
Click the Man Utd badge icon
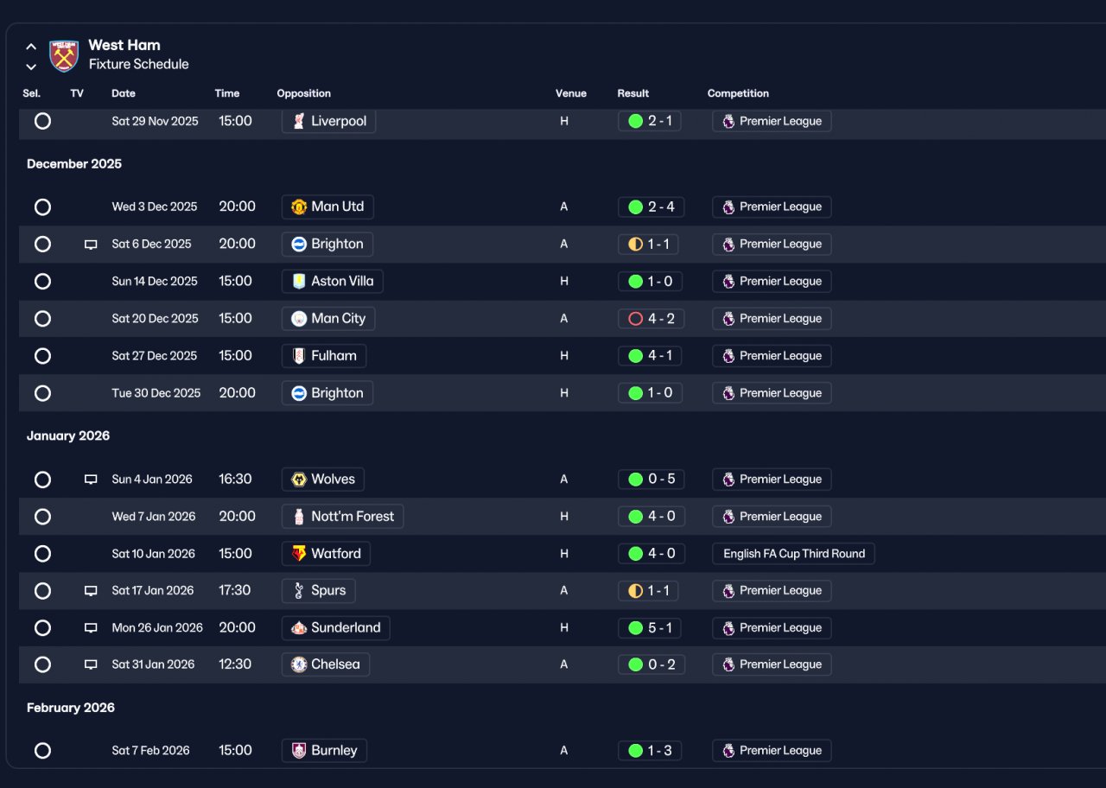(x=299, y=207)
